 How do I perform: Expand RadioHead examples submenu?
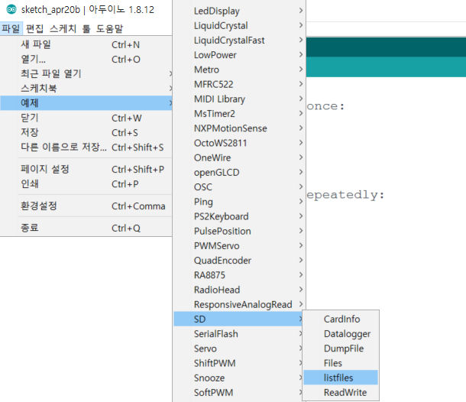[239, 290]
